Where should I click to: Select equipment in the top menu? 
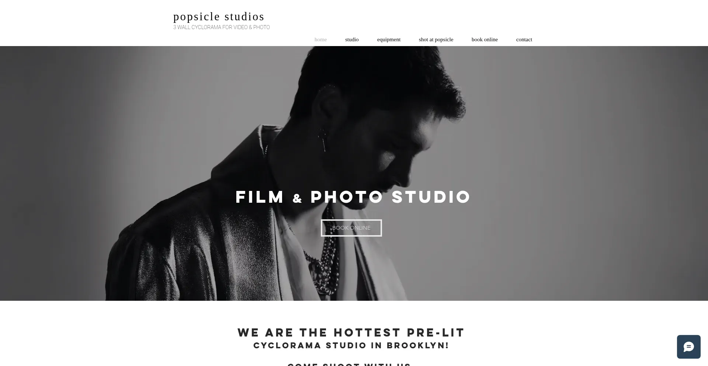[389, 39]
